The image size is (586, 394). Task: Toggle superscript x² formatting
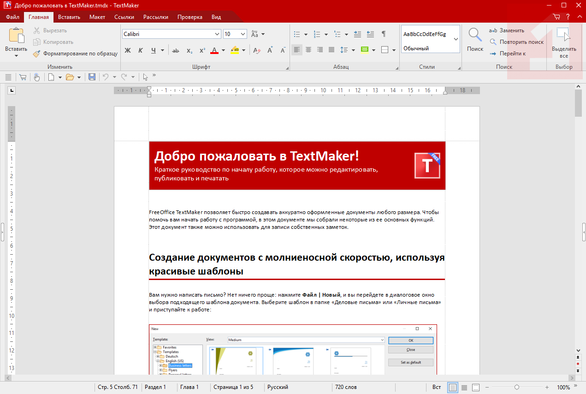pyautogui.click(x=202, y=50)
